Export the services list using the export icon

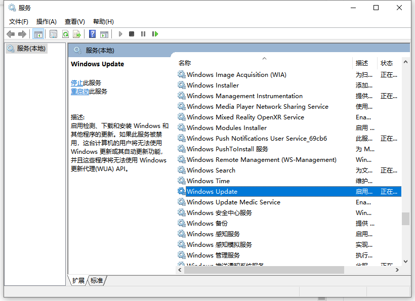pos(77,33)
